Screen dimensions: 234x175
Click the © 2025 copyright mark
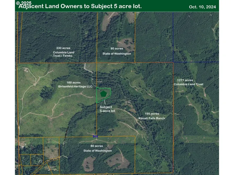click(x=24, y=3)
